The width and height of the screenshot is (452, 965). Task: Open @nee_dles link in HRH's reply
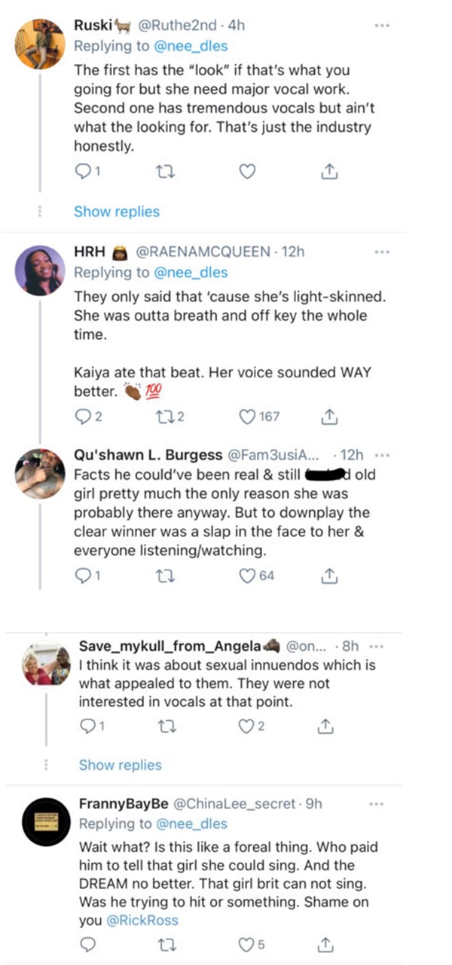[x=191, y=272]
